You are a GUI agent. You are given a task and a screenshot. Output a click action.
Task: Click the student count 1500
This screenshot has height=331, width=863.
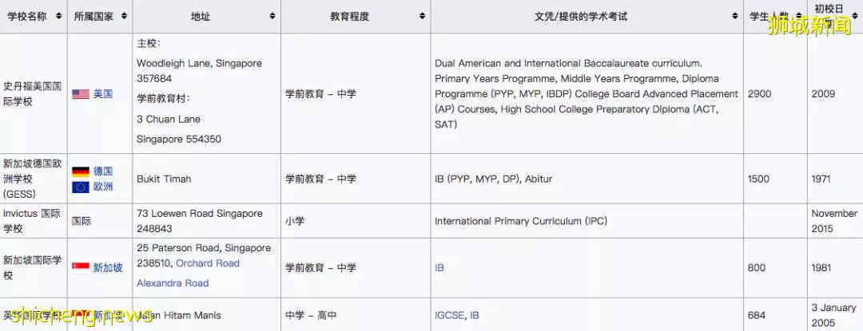[x=760, y=179]
